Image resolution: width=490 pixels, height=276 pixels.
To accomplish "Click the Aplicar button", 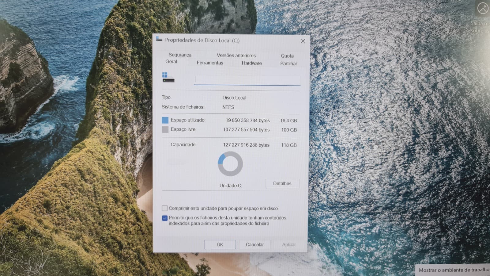I will point(289,244).
